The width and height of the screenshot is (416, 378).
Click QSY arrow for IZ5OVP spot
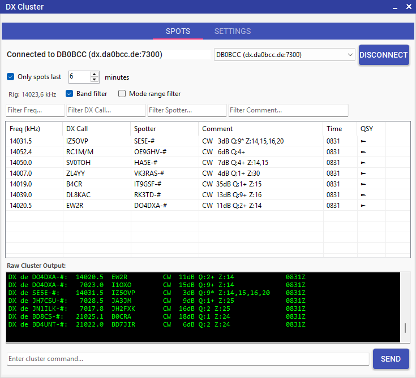[363, 141]
